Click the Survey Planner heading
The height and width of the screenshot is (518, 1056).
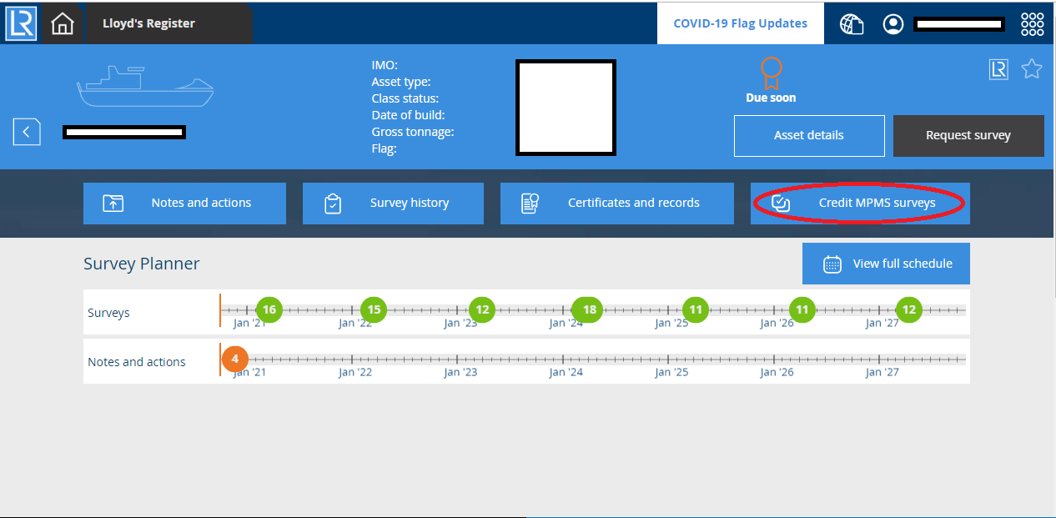142,264
